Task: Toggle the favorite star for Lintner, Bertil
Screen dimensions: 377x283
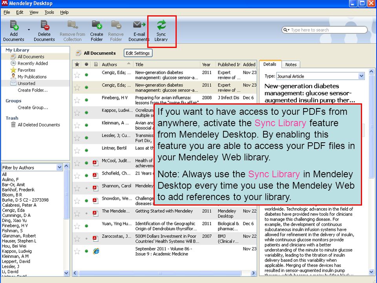Action: (77, 151)
